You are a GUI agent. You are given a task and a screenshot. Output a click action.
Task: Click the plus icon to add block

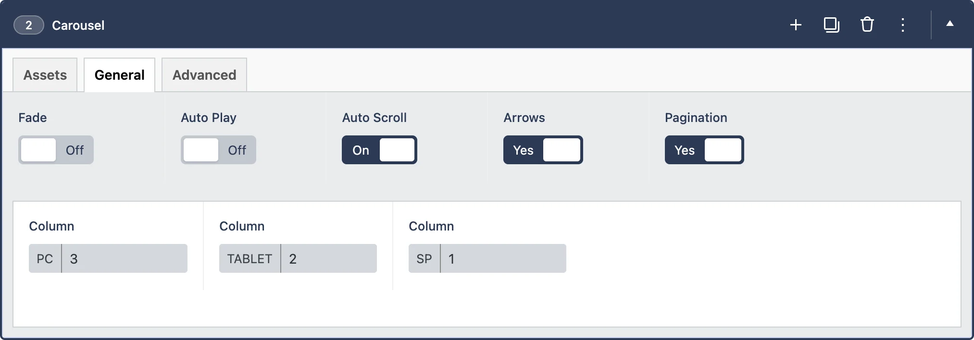pyautogui.click(x=796, y=25)
